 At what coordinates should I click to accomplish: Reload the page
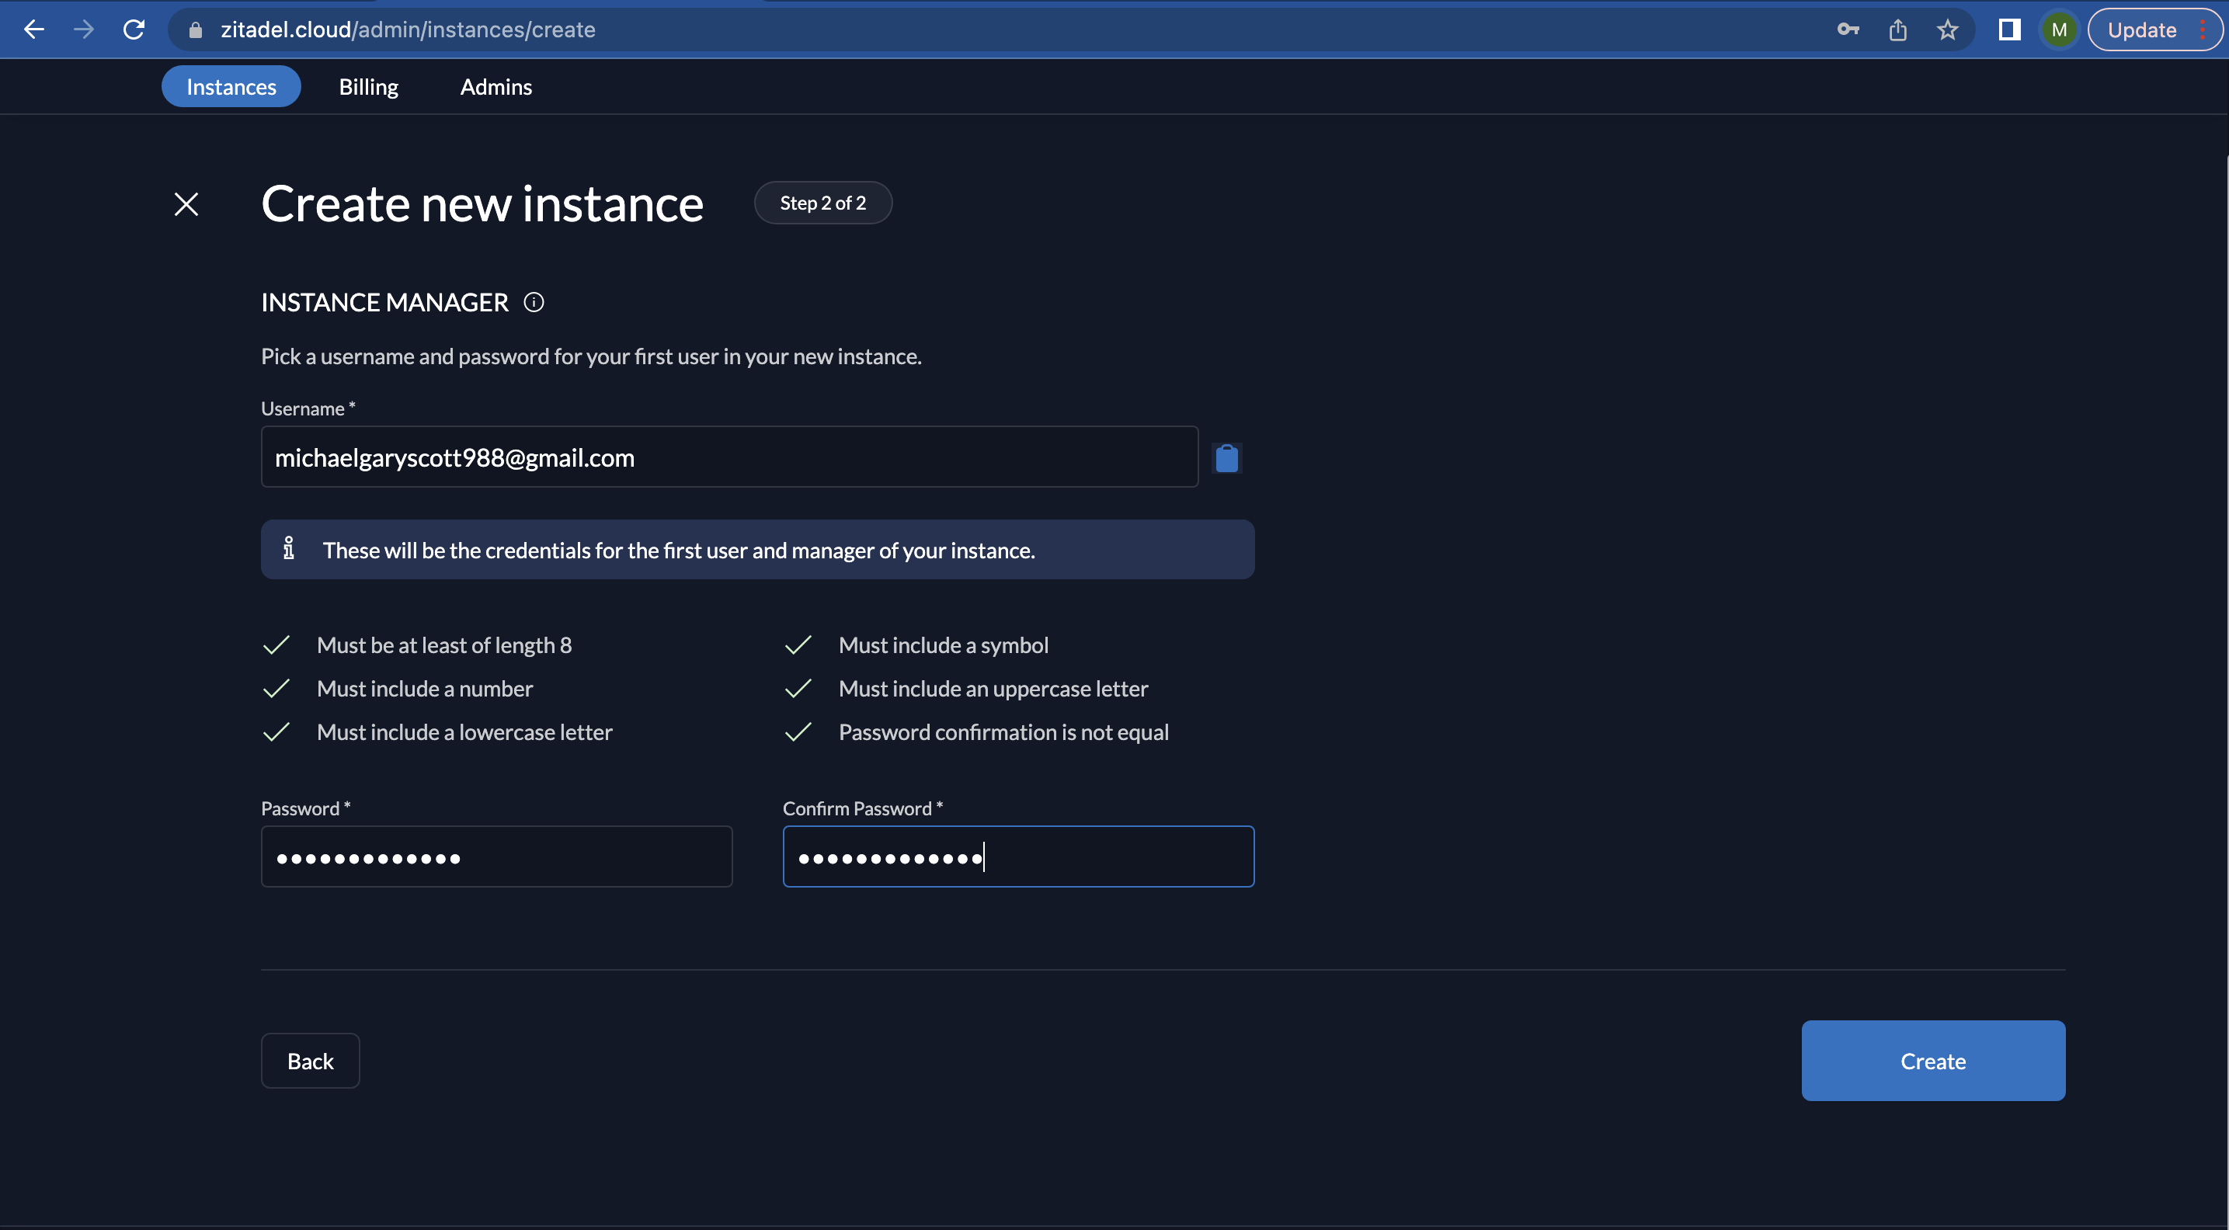coord(134,30)
